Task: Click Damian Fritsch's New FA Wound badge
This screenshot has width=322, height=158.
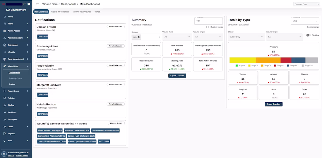Action: [116, 27]
